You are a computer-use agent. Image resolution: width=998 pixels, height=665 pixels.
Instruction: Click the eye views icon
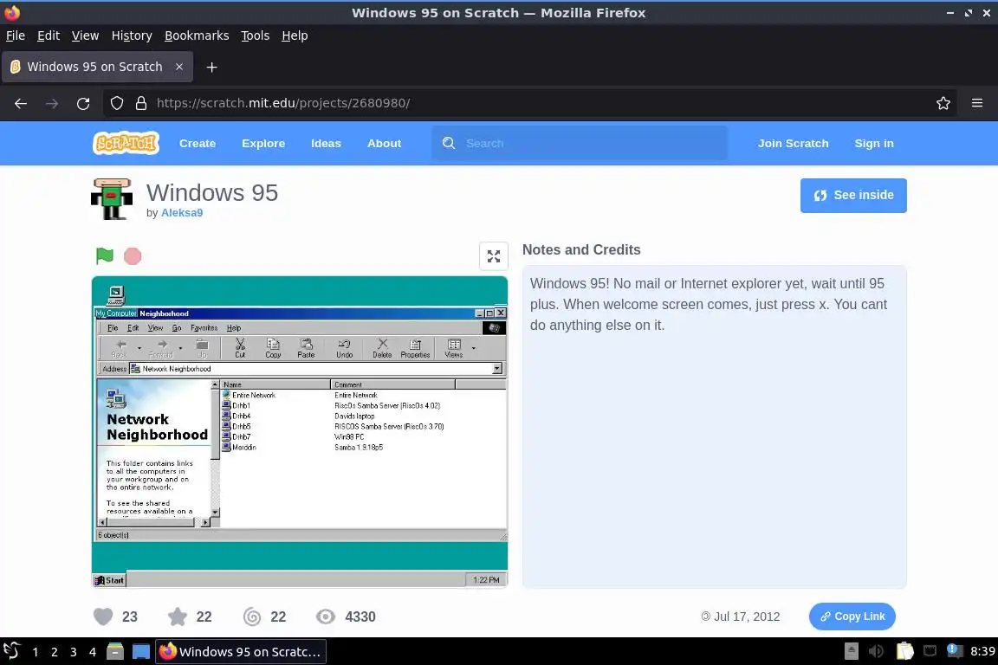[326, 617]
